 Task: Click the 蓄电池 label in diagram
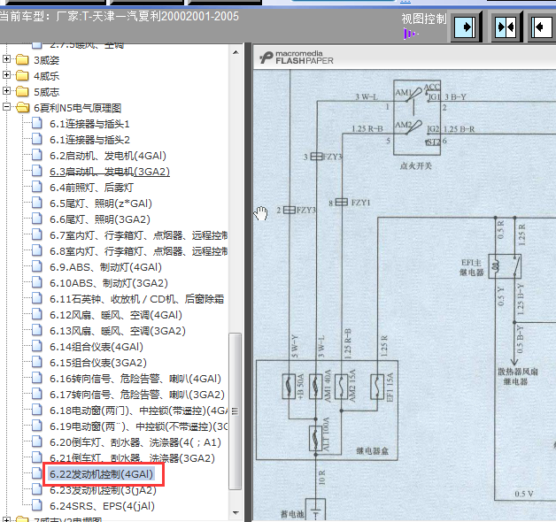(292, 514)
